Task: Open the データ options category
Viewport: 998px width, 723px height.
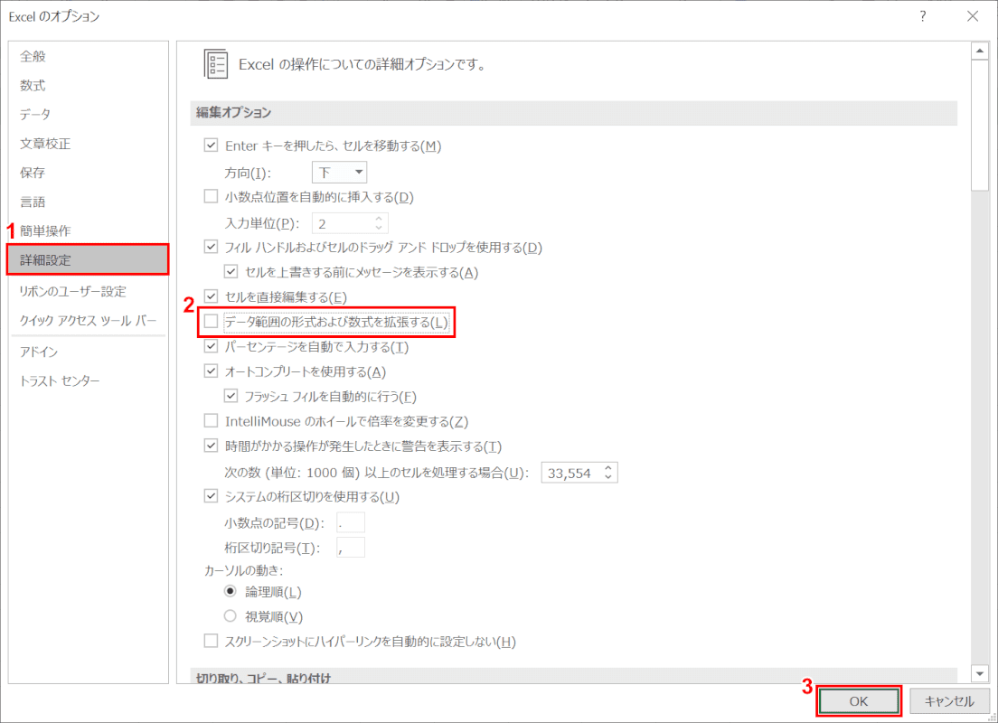Action: [x=88, y=115]
